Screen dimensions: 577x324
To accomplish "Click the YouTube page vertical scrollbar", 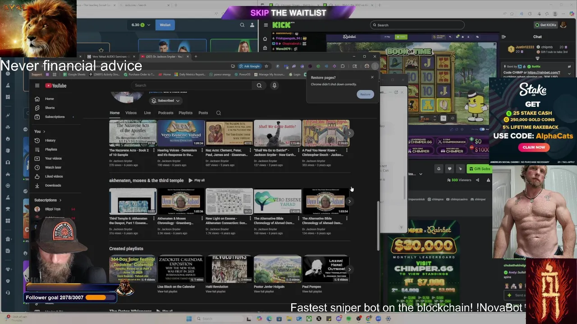I will coord(378,225).
